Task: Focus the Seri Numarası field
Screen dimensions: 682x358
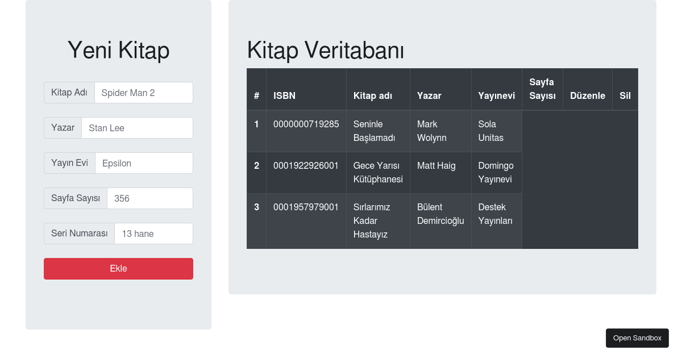Action: click(x=153, y=234)
